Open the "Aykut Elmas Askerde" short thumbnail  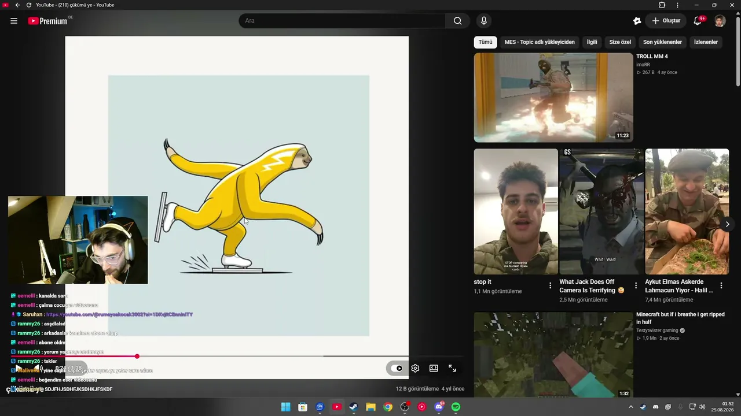tap(687, 211)
